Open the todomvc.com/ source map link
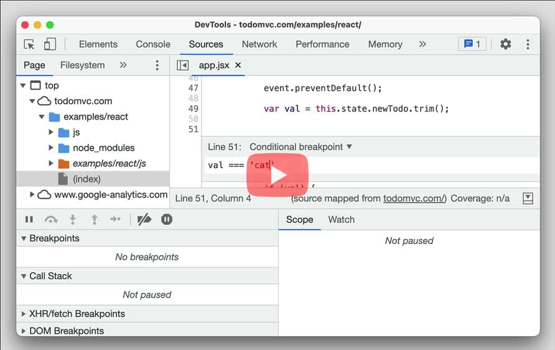The image size is (555, 350). (415, 199)
